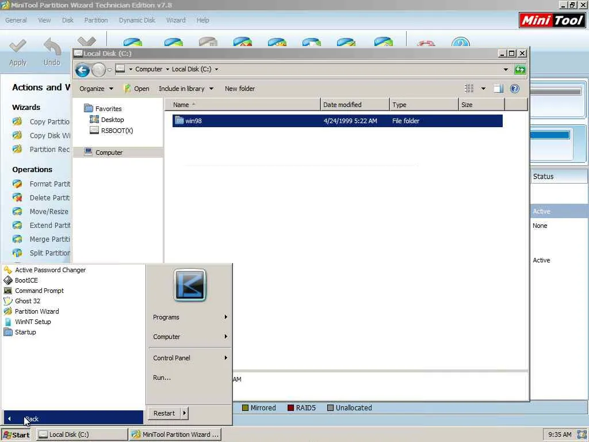Open the address bar history dropdown arrow
589x442 pixels.
pos(506,70)
